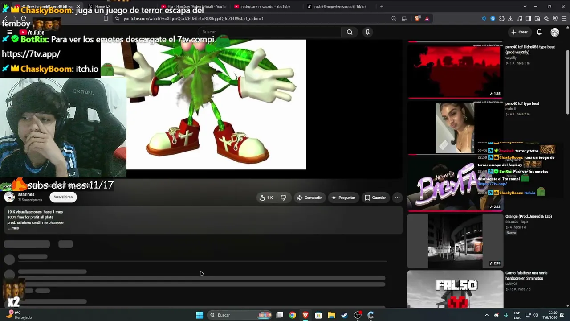Save the video with Guardar
The width and height of the screenshot is (570, 321).
click(375, 198)
